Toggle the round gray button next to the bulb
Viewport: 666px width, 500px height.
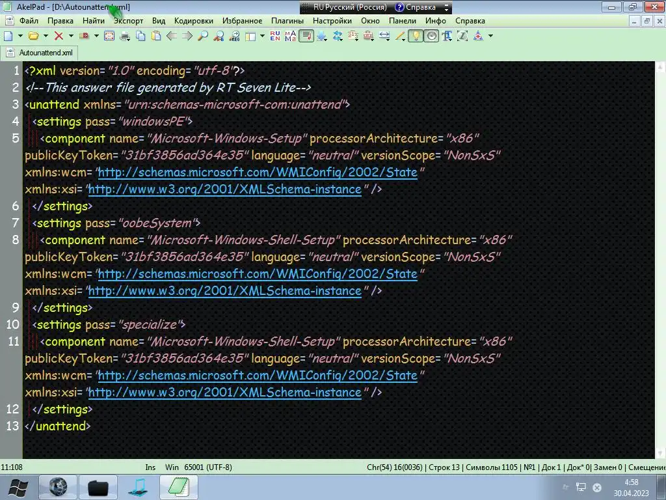pos(431,36)
